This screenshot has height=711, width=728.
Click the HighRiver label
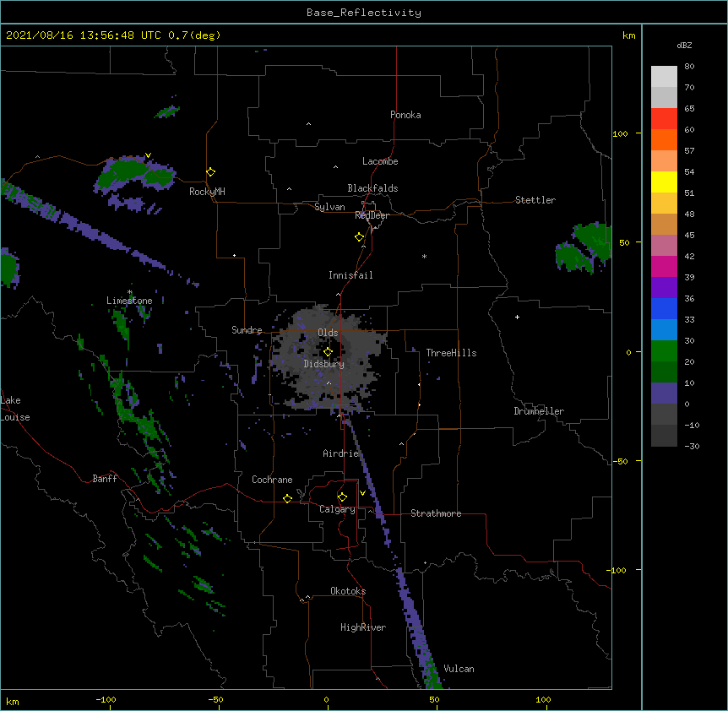(x=363, y=627)
